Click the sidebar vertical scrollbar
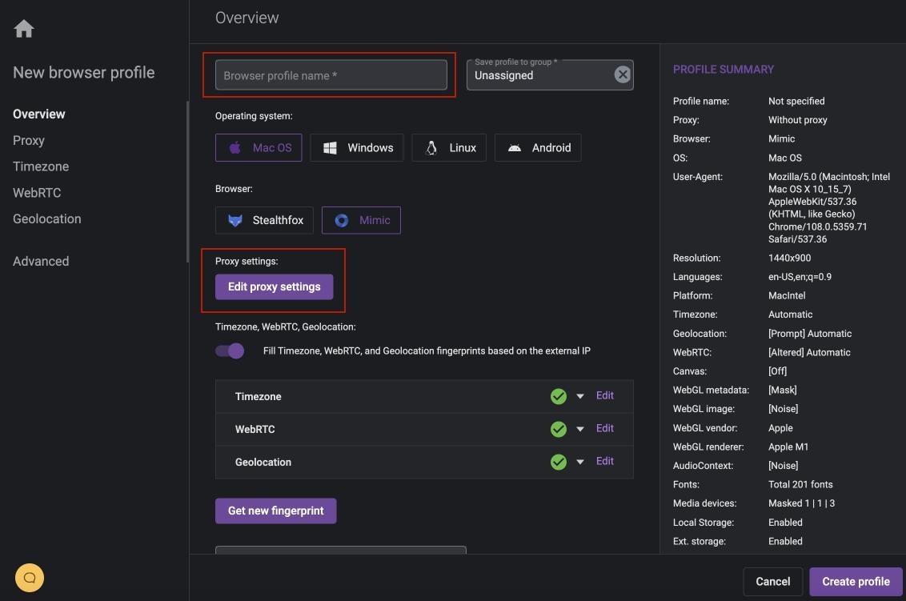The height and width of the screenshot is (601, 906). [187, 182]
